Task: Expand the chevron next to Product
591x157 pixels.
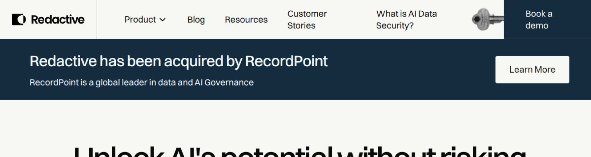Action: click(163, 20)
